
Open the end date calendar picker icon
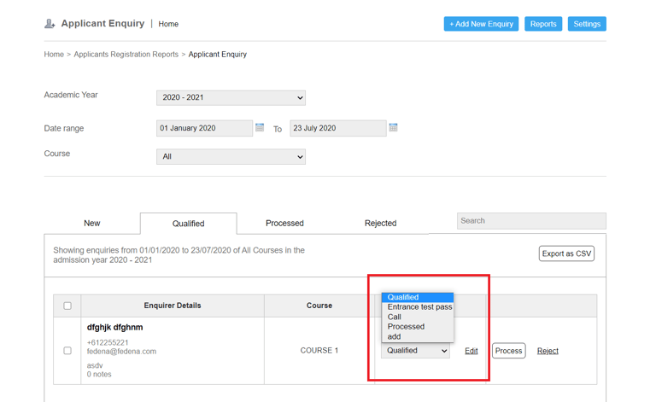point(393,128)
